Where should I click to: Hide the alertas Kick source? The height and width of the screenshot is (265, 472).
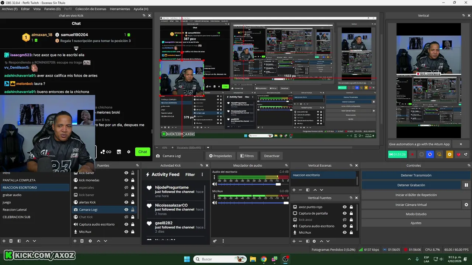pos(126,202)
